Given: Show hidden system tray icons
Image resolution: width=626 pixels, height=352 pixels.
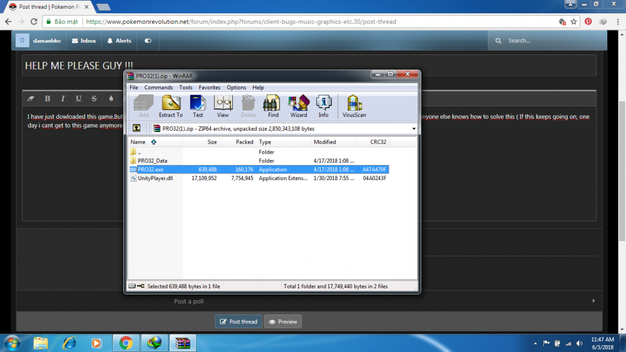Looking at the screenshot, I should tap(536, 343).
